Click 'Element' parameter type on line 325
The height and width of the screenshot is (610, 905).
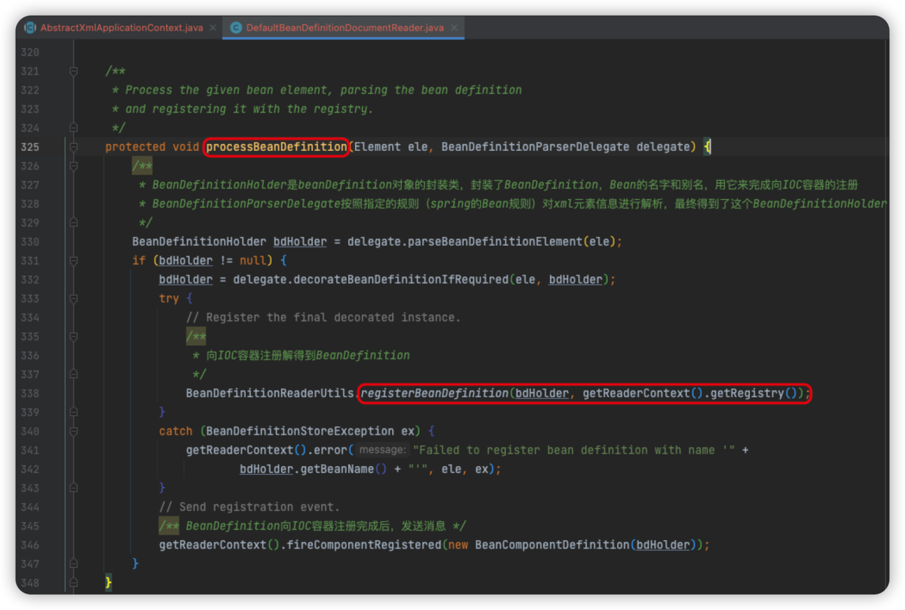(377, 147)
